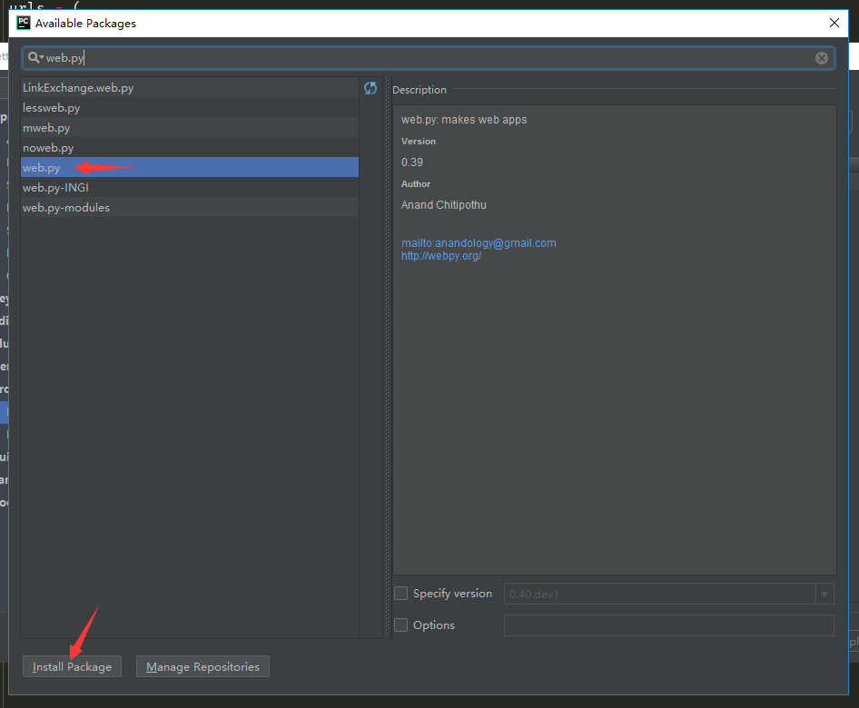Click the reload package list icon
This screenshot has width=859, height=708.
point(370,88)
